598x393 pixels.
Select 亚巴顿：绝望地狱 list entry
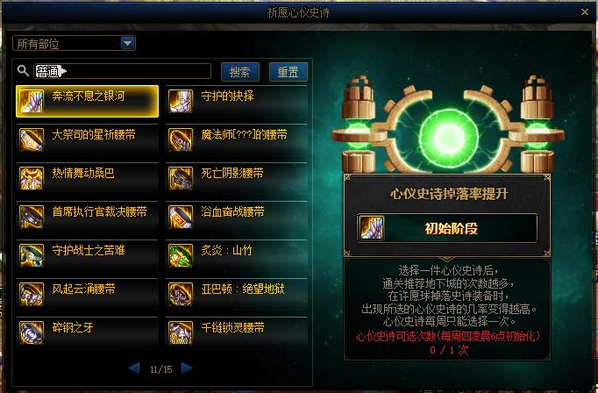(237, 294)
